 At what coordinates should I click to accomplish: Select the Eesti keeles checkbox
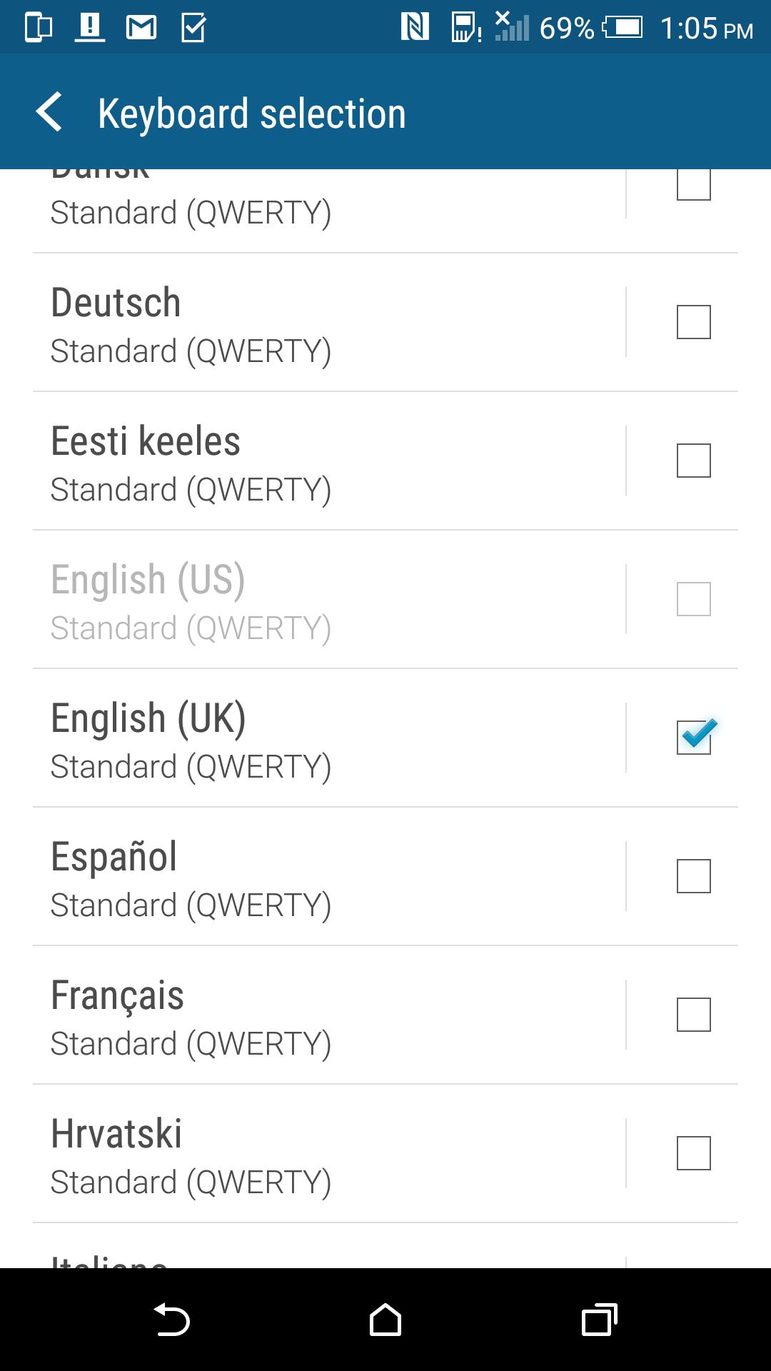pyautogui.click(x=693, y=461)
